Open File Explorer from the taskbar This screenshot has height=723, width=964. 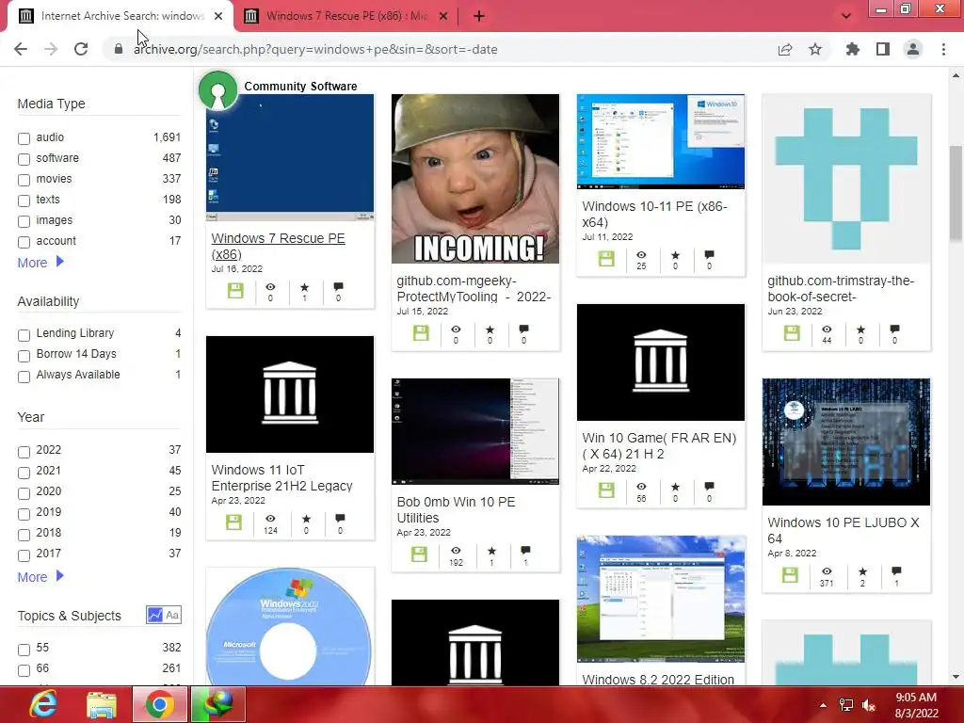point(102,704)
